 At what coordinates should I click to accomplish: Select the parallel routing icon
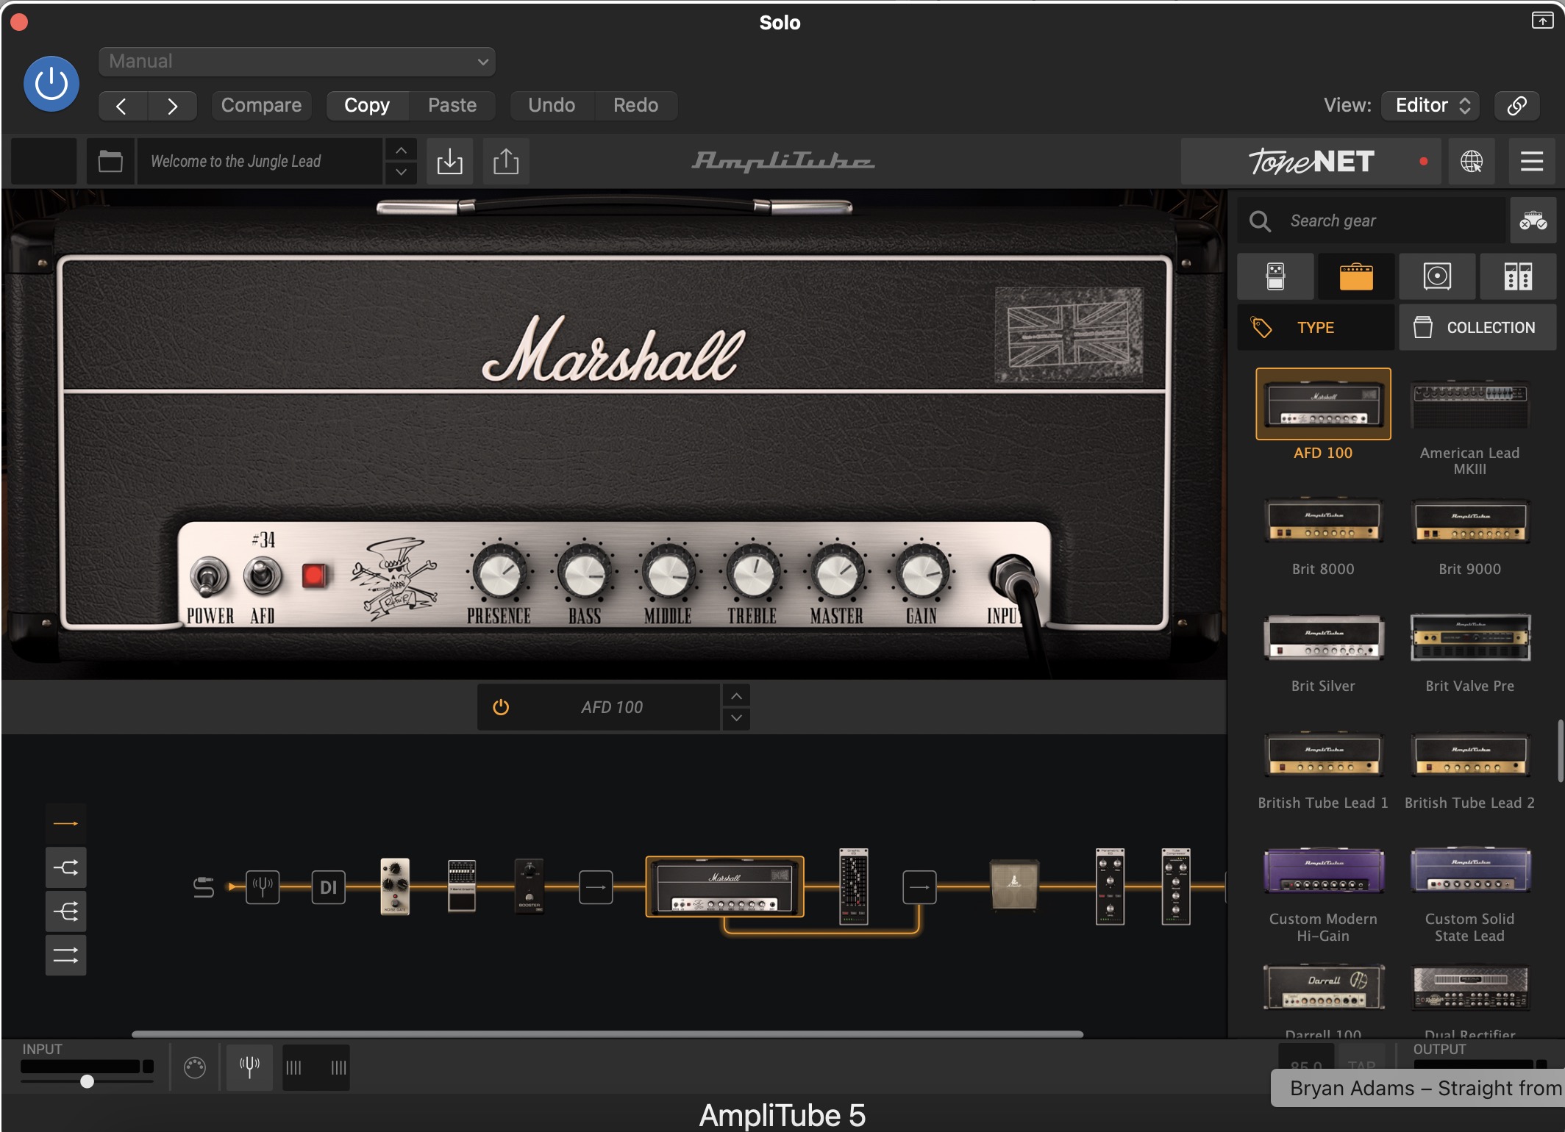click(x=65, y=956)
